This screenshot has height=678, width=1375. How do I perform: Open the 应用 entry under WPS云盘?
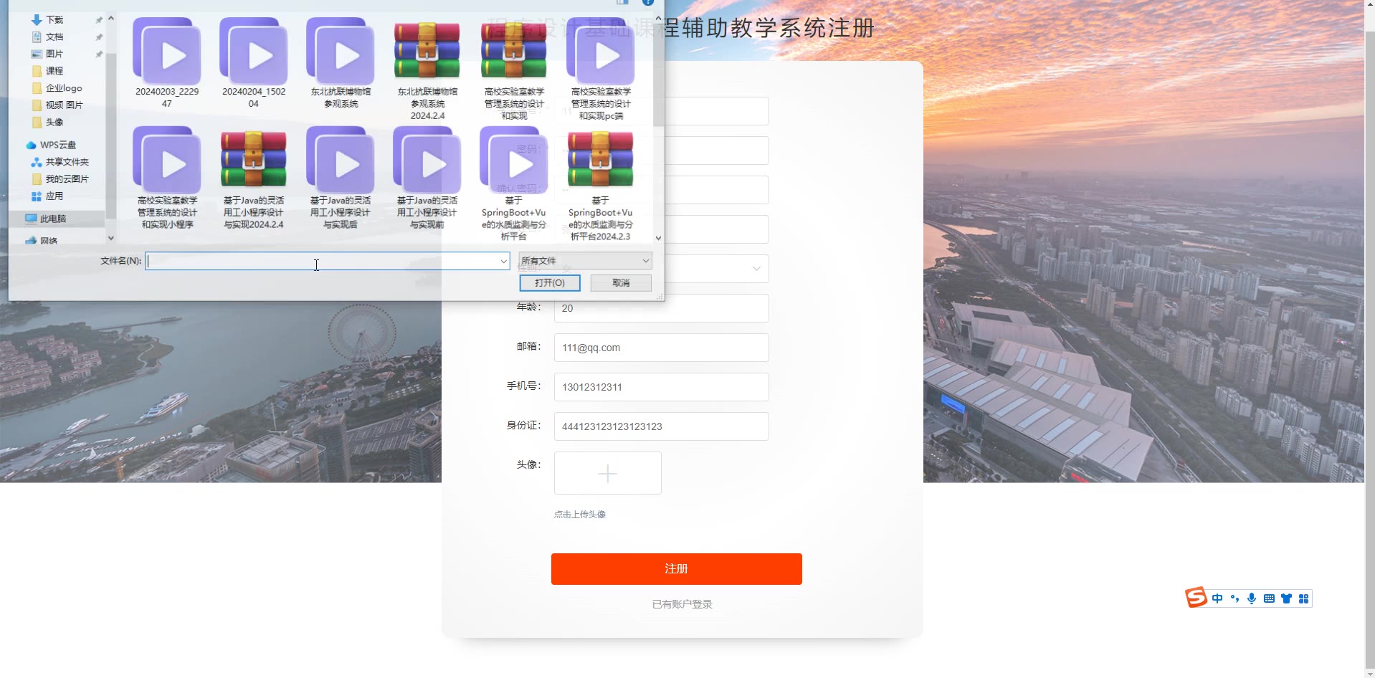(x=54, y=196)
